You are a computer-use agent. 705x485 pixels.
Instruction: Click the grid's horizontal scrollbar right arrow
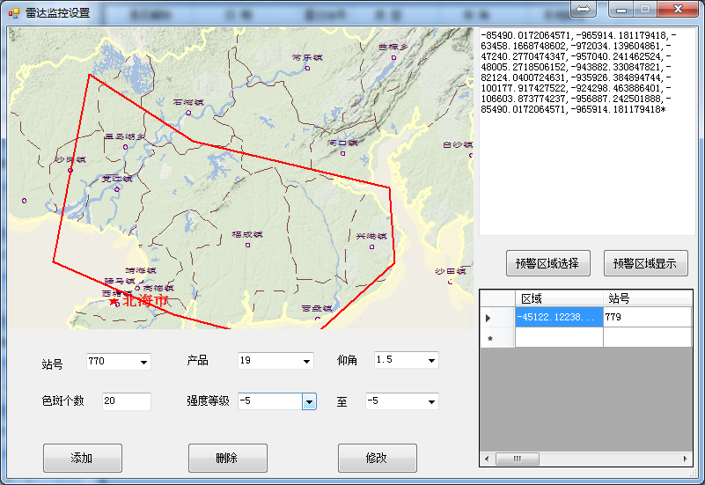[687, 459]
